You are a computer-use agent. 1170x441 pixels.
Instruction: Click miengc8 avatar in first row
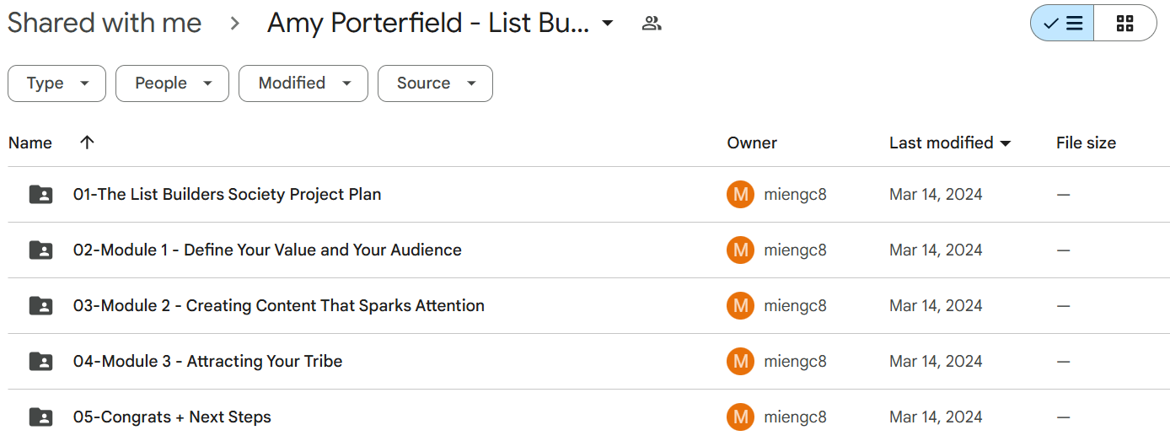[x=740, y=195]
